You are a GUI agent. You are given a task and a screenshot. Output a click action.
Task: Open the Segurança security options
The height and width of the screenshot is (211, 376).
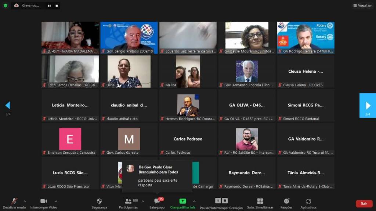[x=99, y=203]
